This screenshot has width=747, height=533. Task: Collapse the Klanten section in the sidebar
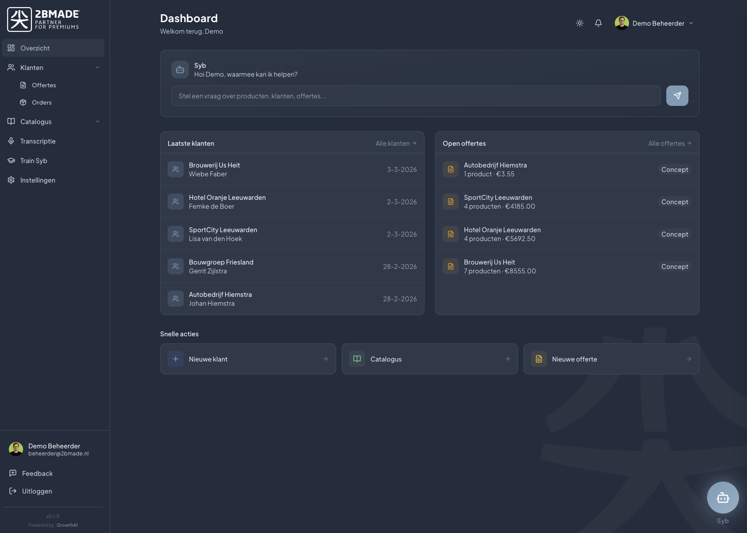click(x=98, y=67)
